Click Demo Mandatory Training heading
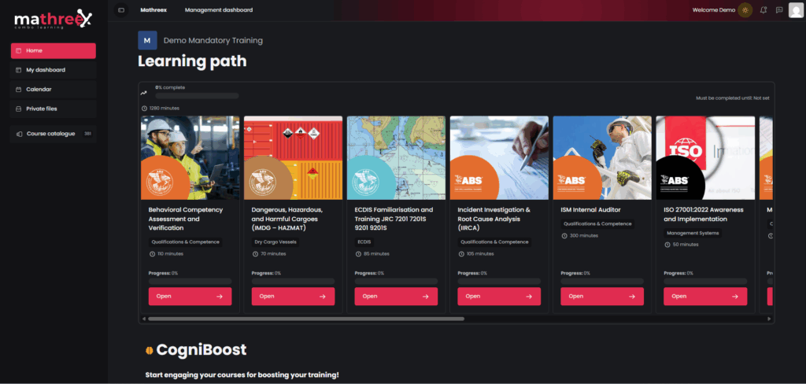The width and height of the screenshot is (806, 384). pos(213,41)
